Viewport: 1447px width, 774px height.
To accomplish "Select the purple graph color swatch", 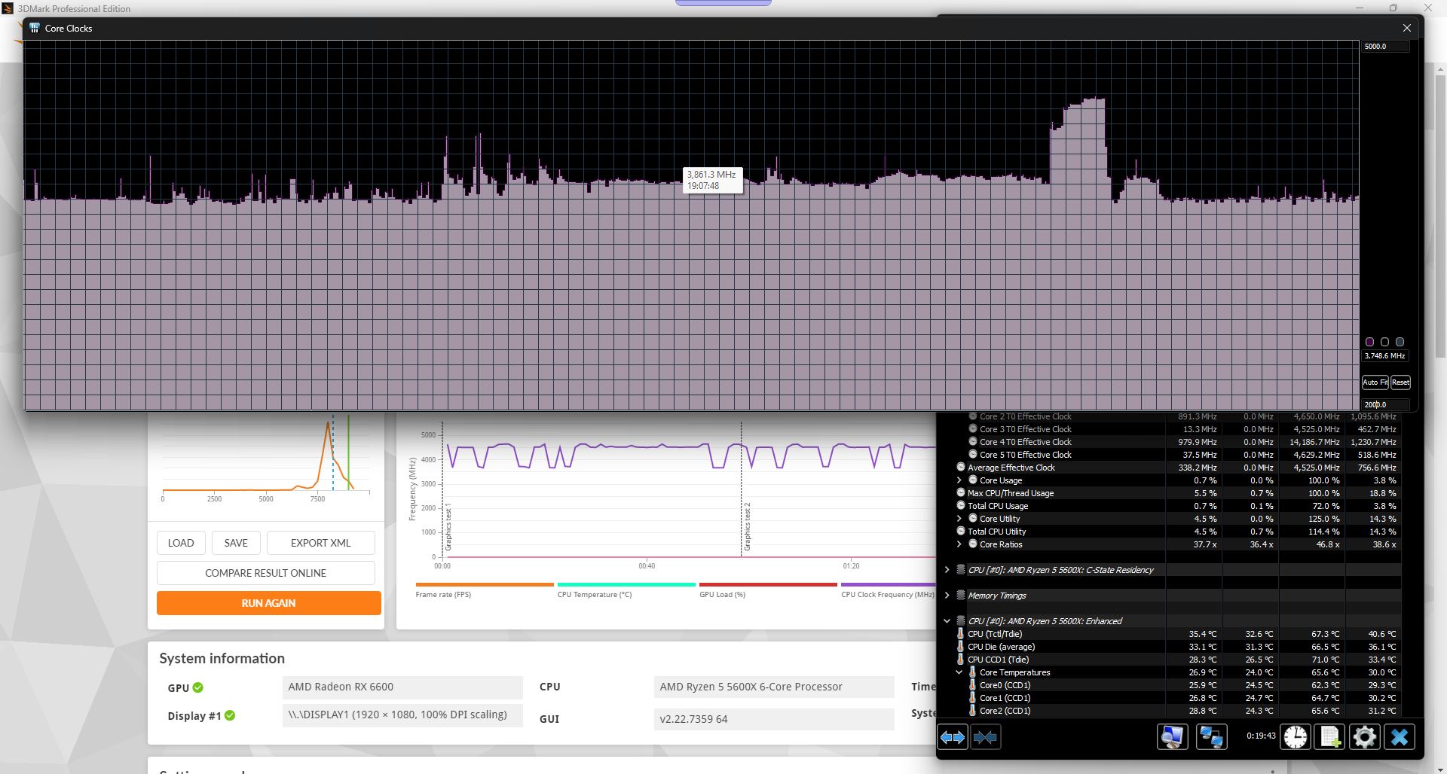I will (1370, 342).
